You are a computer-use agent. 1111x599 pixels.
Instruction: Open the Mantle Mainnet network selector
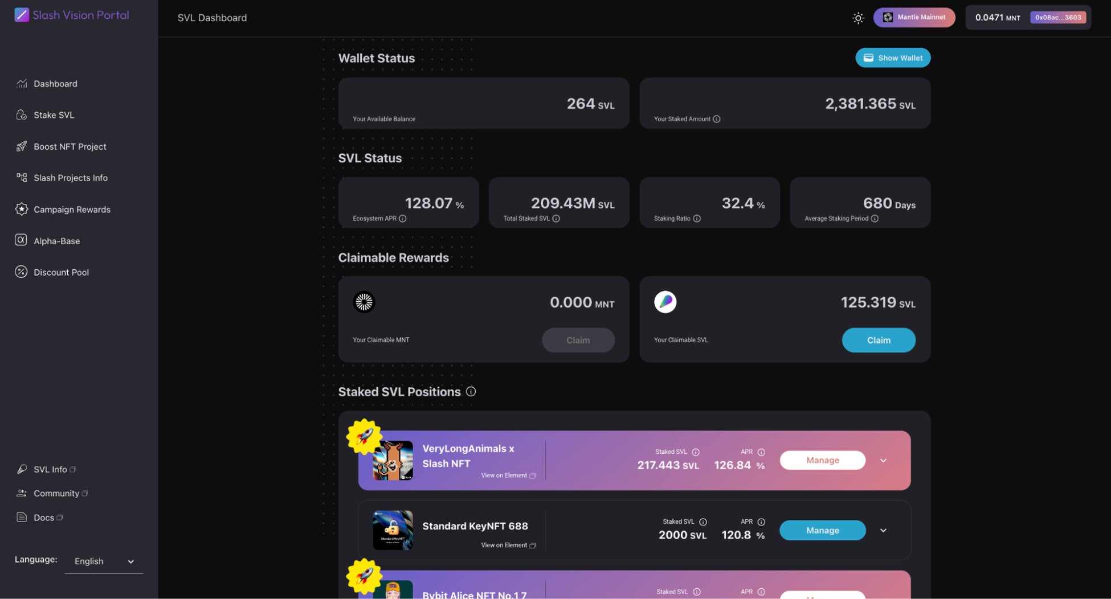[914, 18]
